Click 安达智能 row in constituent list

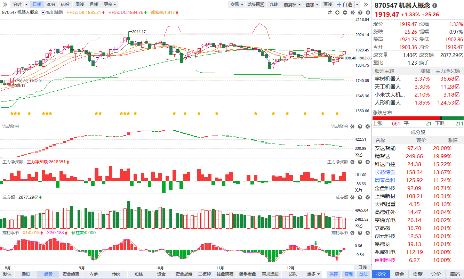pyautogui.click(x=385, y=148)
